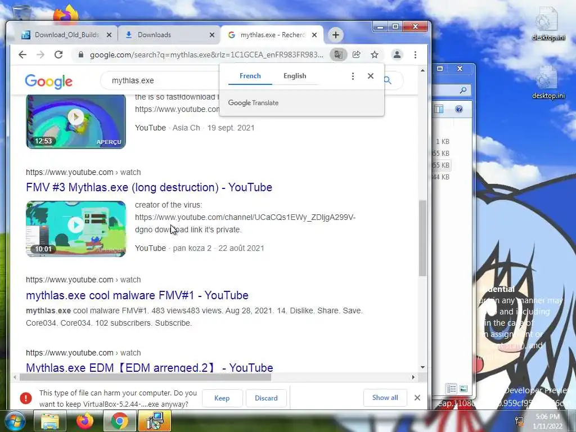Image resolution: width=576 pixels, height=432 pixels.
Task: Click the YouTube channel URL snippet text
Action: click(245, 217)
